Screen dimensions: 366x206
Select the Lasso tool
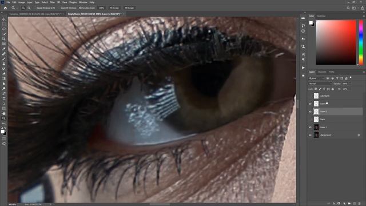point(4,29)
